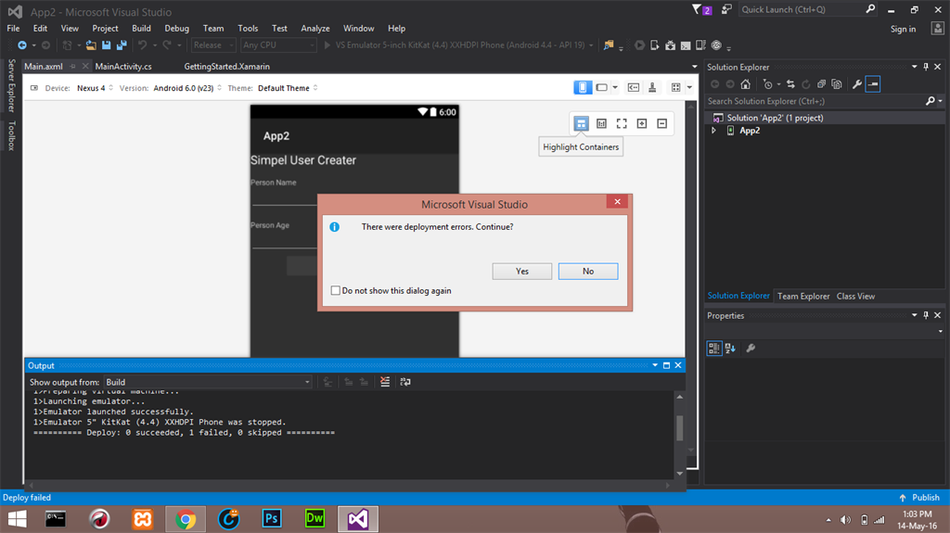This screenshot has height=533, width=950.
Task: Zoom in the designer view
Action: pyautogui.click(x=642, y=123)
